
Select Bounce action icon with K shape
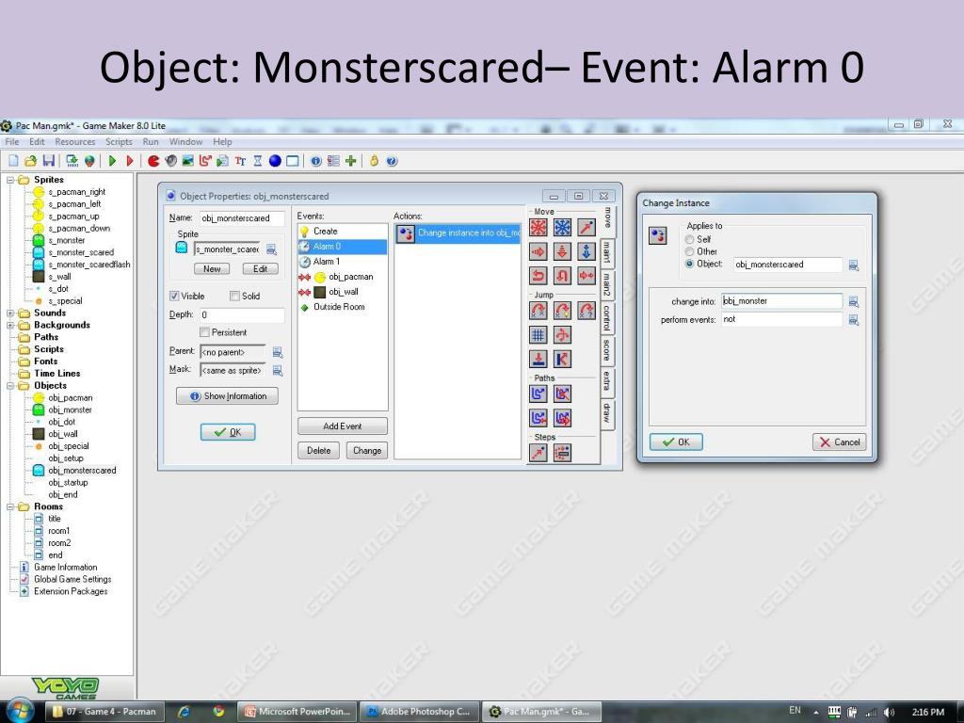point(563,359)
